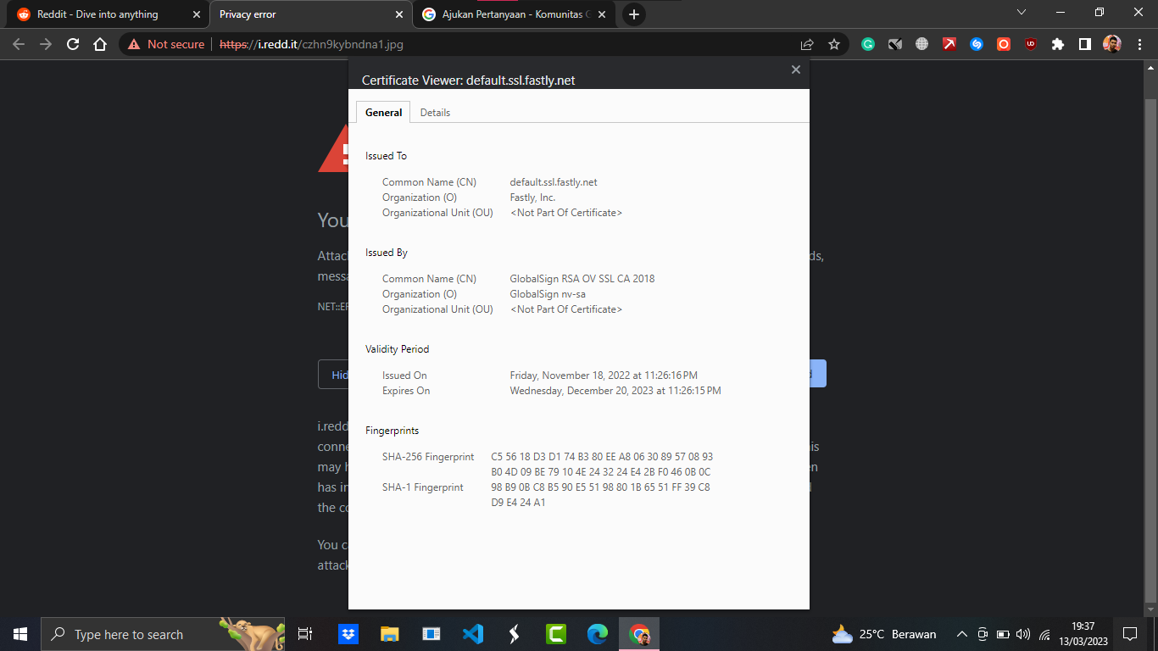Click the Not secure warning indicator
This screenshot has width=1158, height=651.
(x=166, y=44)
